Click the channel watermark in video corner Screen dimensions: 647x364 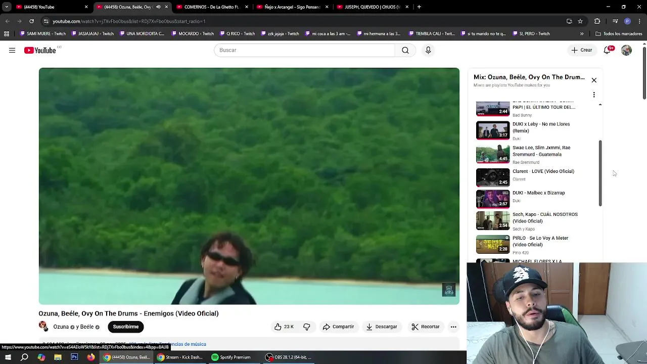[x=448, y=290]
